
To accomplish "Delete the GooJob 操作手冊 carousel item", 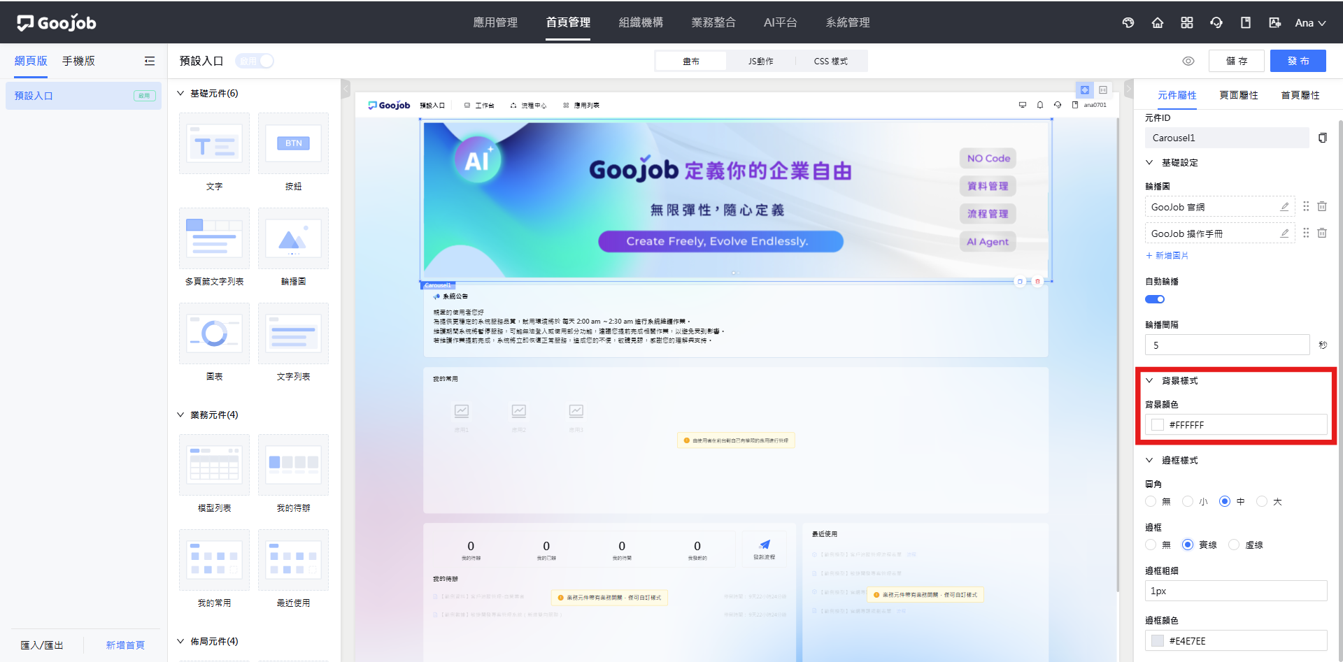I will coord(1322,233).
